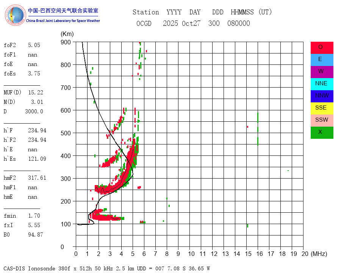
Task: Click the foEs value 3.75
Action: (x=34, y=74)
